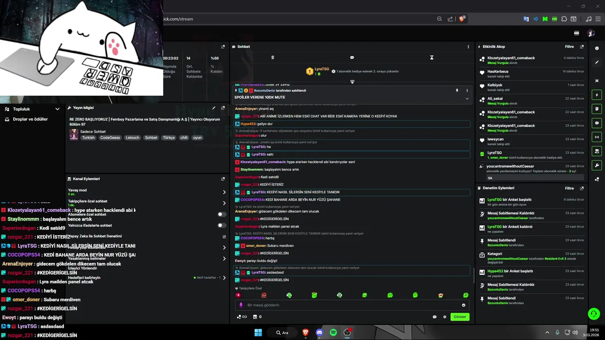Open Windows Start menu

tap(258, 332)
